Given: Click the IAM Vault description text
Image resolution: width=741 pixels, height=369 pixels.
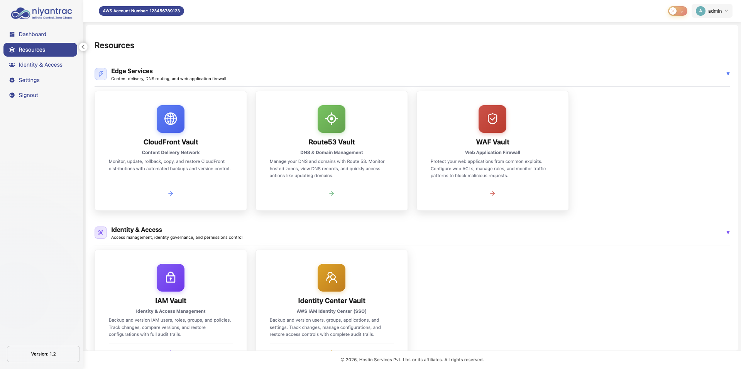Looking at the screenshot, I should coord(170,327).
